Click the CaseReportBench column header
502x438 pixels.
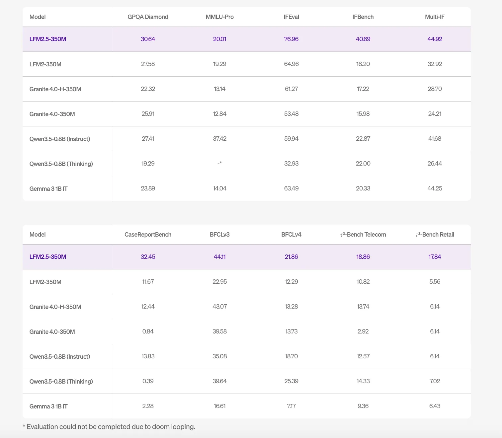coord(148,235)
